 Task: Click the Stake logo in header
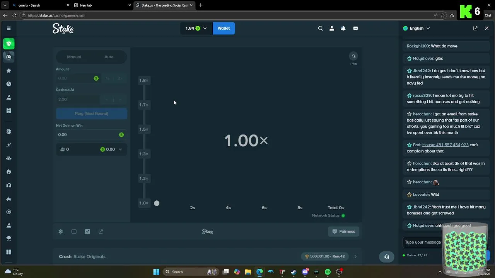pyautogui.click(x=63, y=29)
